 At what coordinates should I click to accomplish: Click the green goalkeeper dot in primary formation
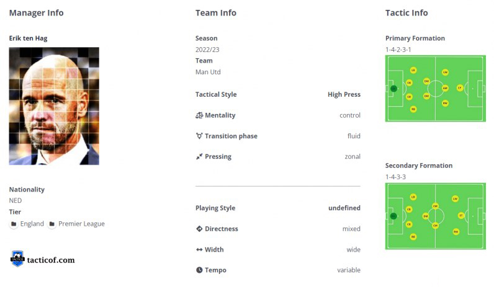[x=393, y=89]
